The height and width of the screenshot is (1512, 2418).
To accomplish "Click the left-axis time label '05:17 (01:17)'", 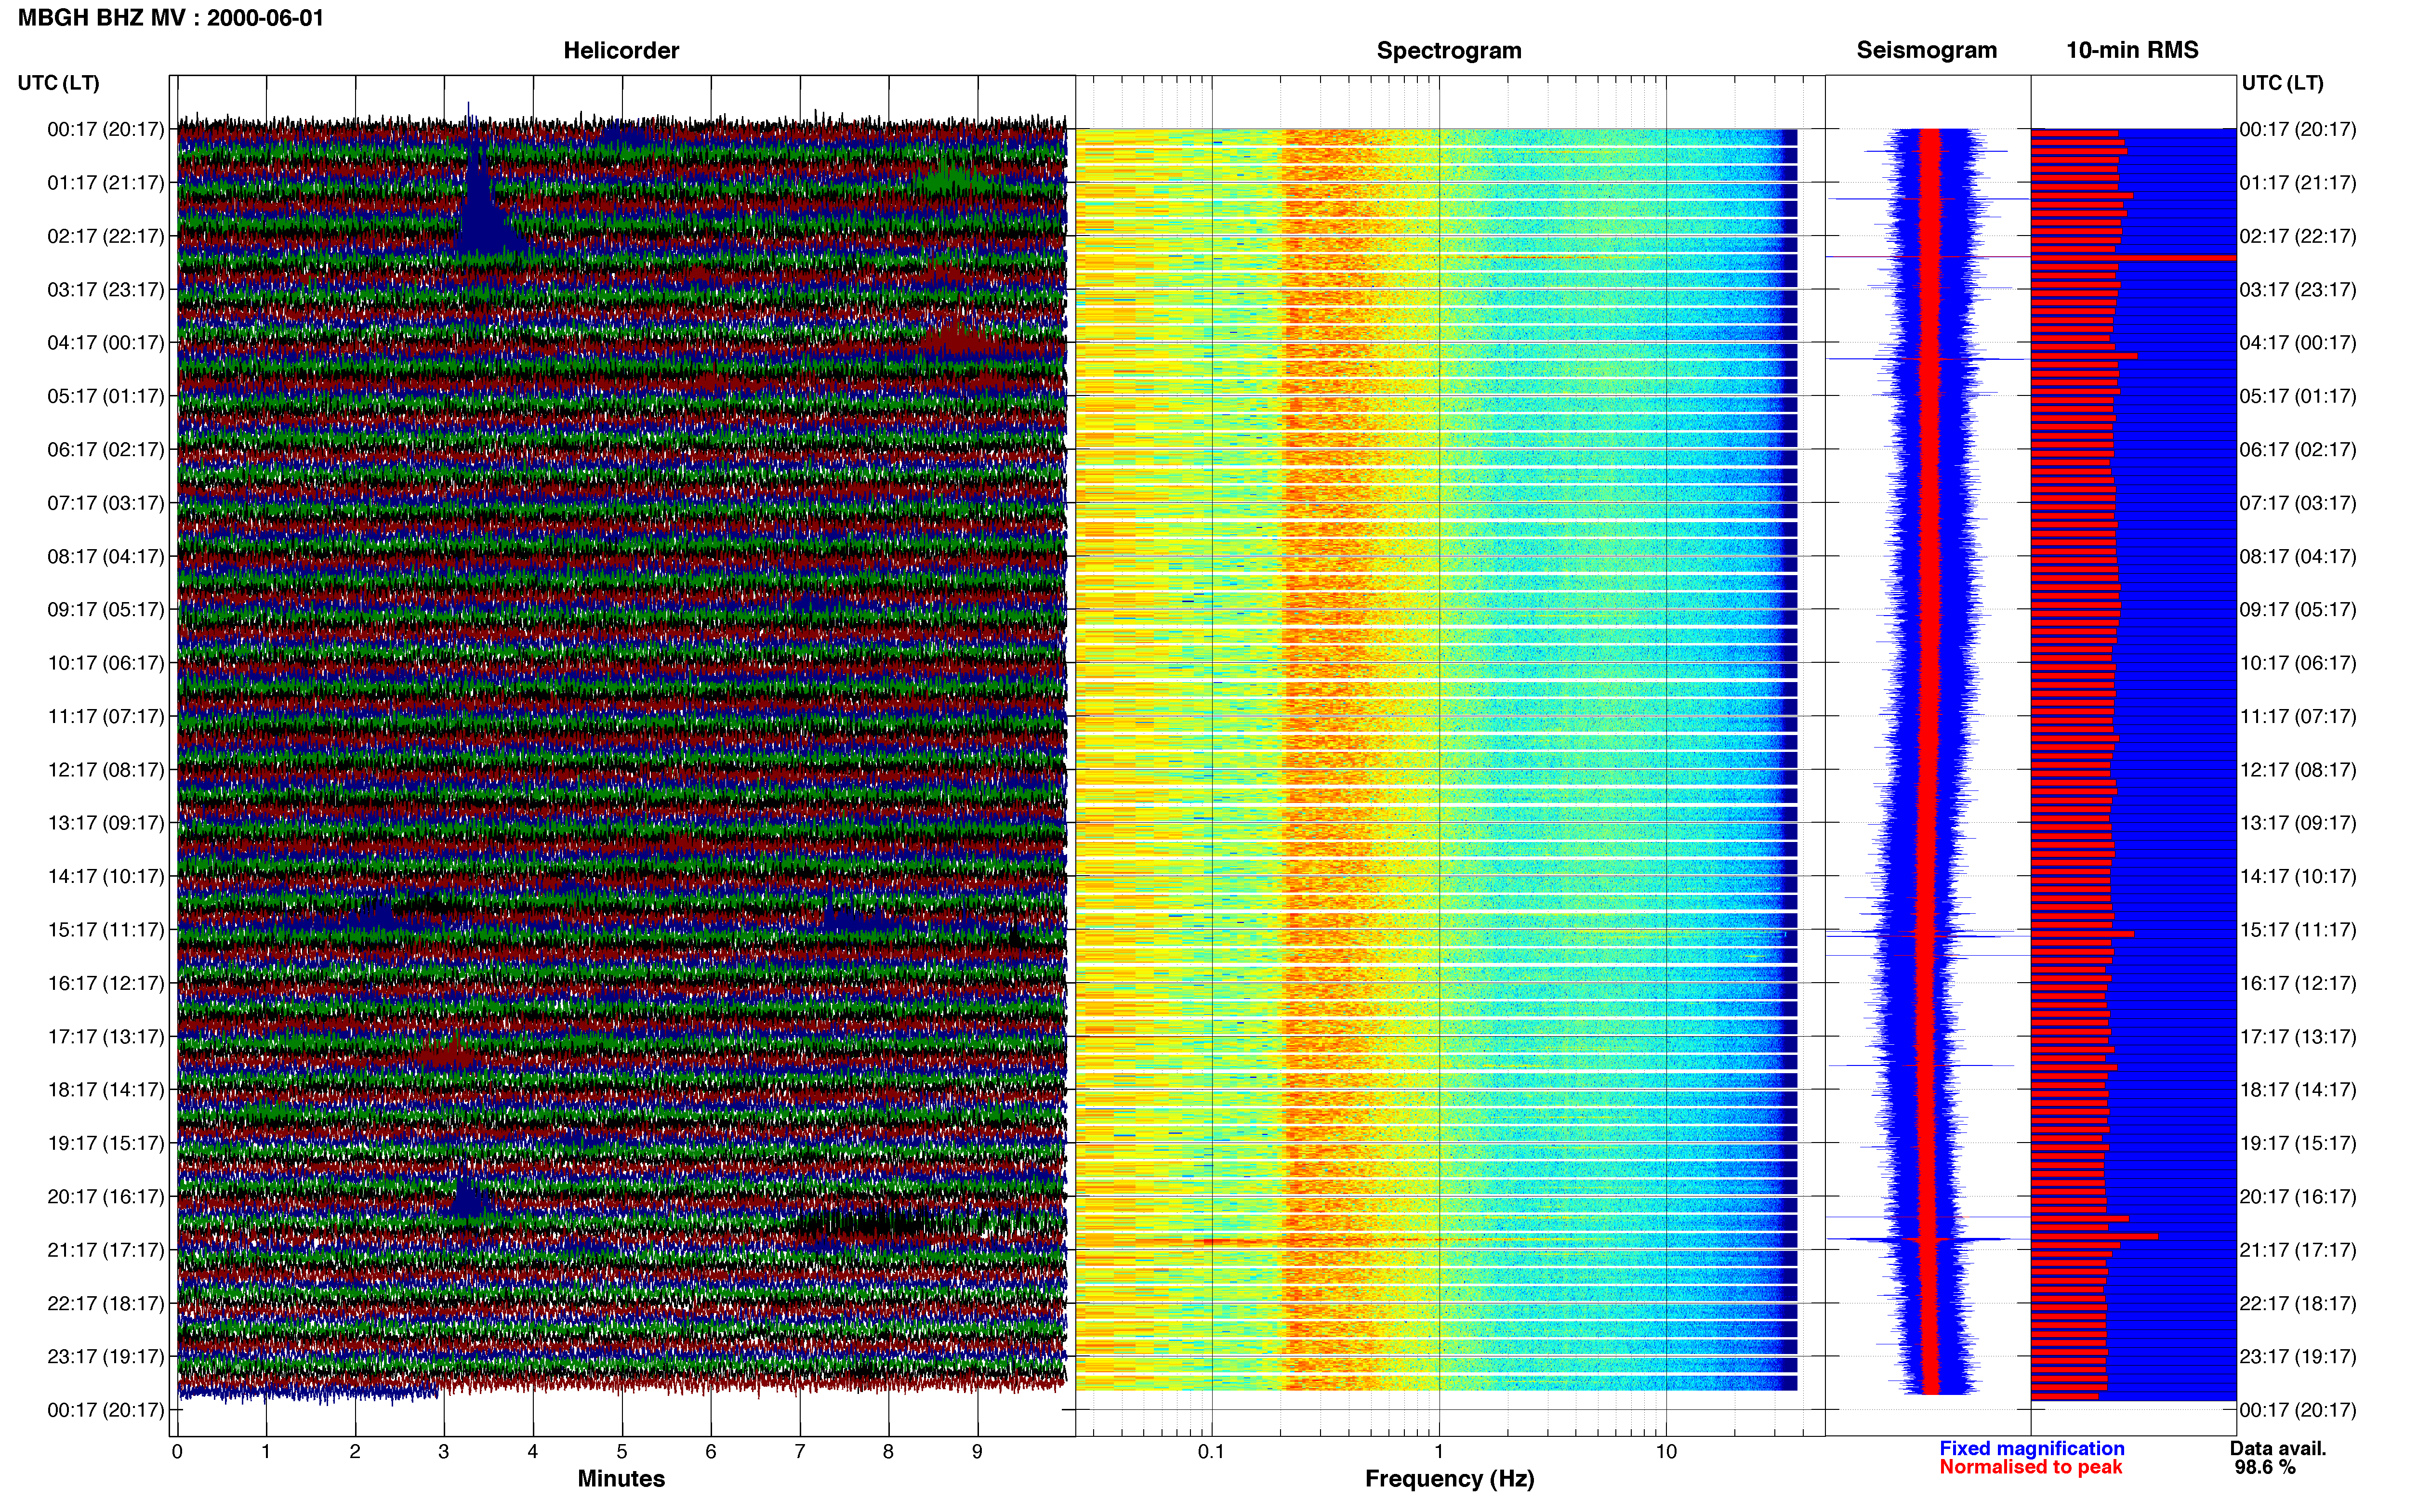I will [x=106, y=396].
